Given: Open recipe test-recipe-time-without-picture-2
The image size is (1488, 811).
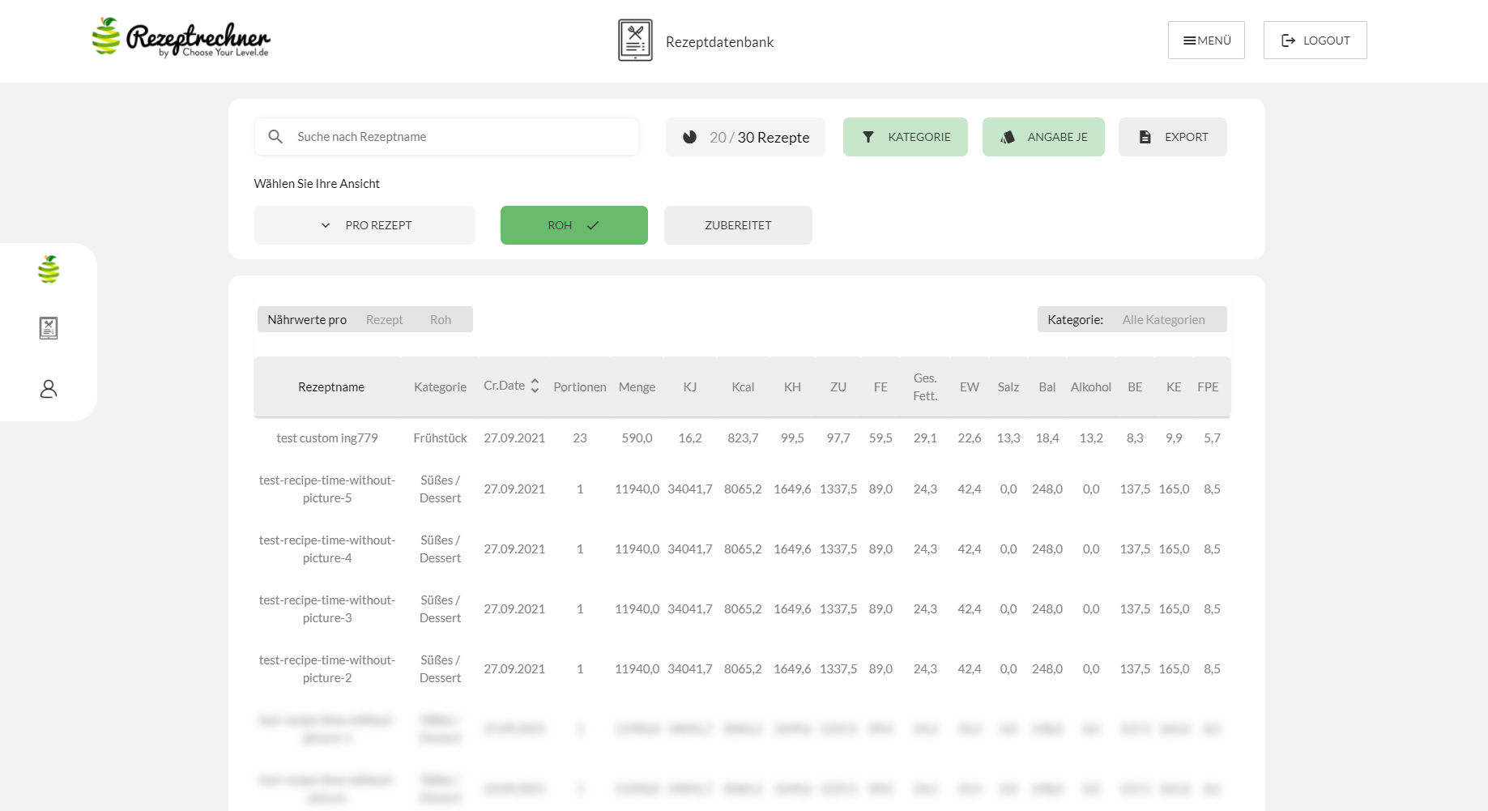Looking at the screenshot, I should 327,669.
